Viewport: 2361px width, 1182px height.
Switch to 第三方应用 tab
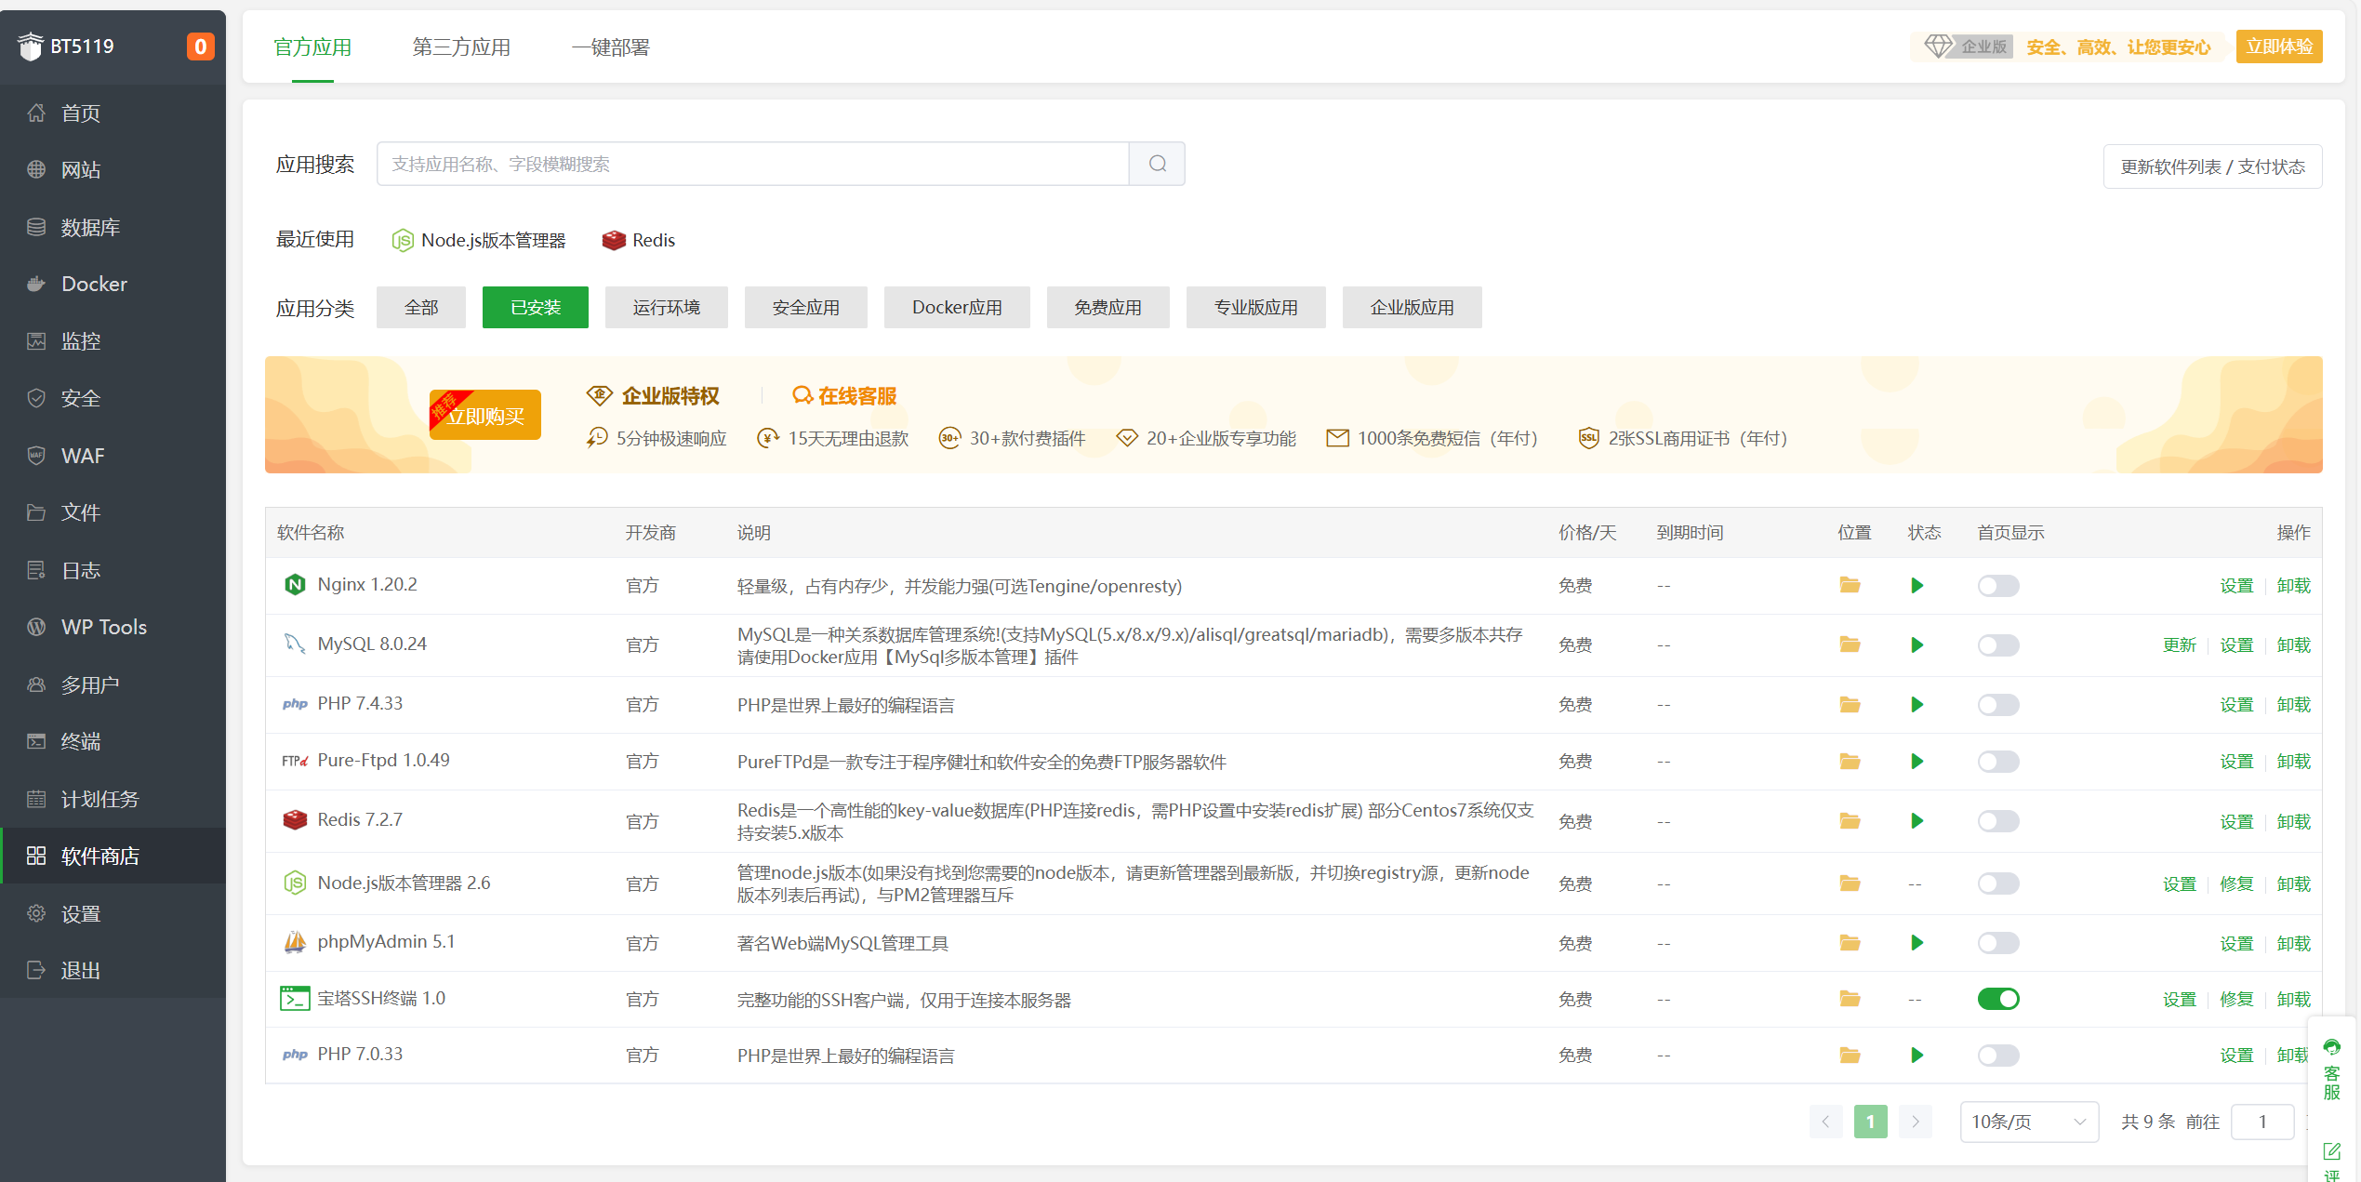tap(461, 46)
